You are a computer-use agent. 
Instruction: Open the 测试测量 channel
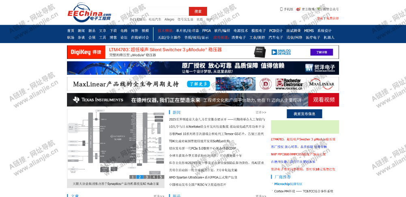point(294,30)
